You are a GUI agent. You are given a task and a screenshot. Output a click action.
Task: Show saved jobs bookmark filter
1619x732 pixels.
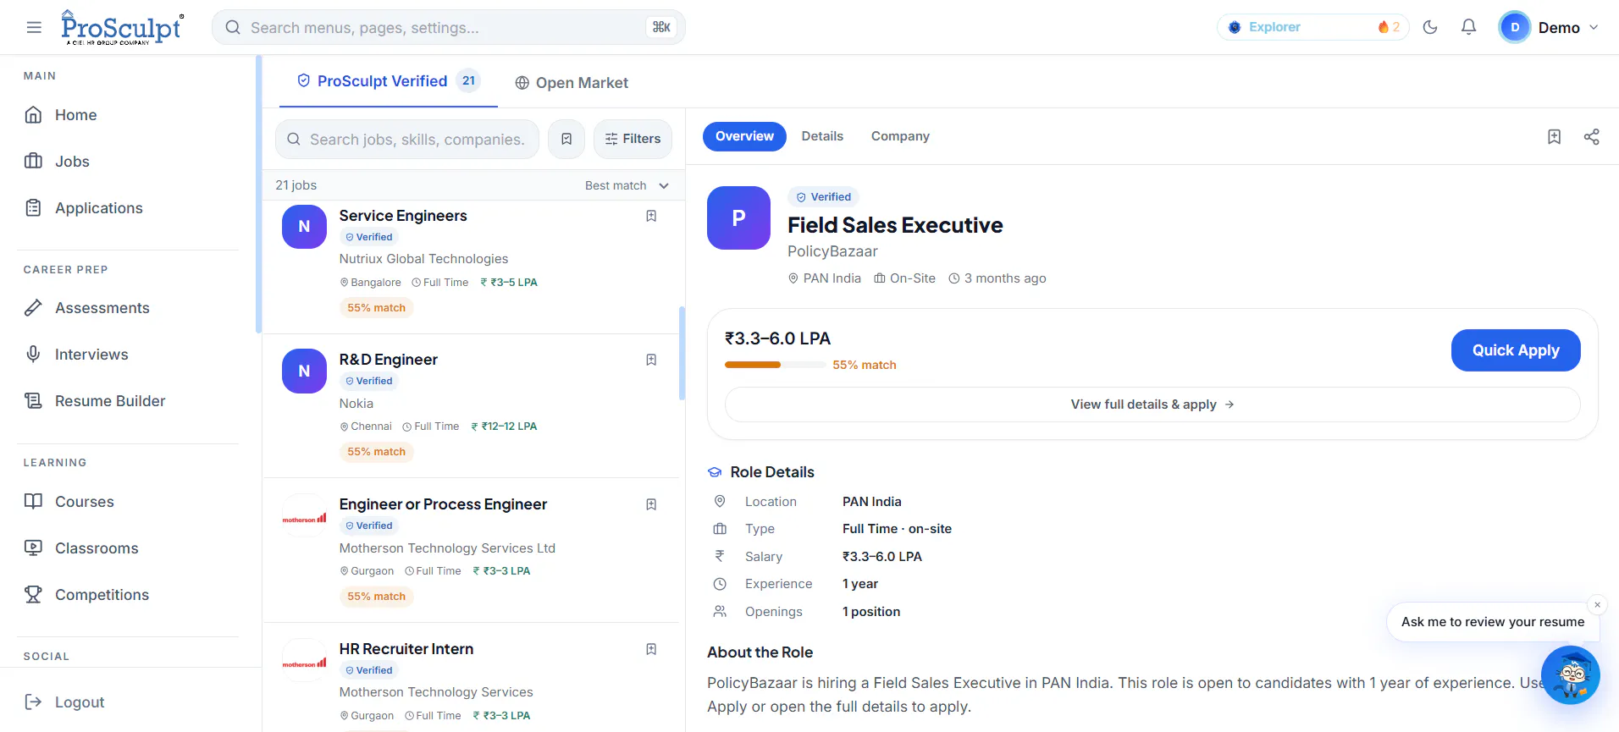(x=566, y=139)
